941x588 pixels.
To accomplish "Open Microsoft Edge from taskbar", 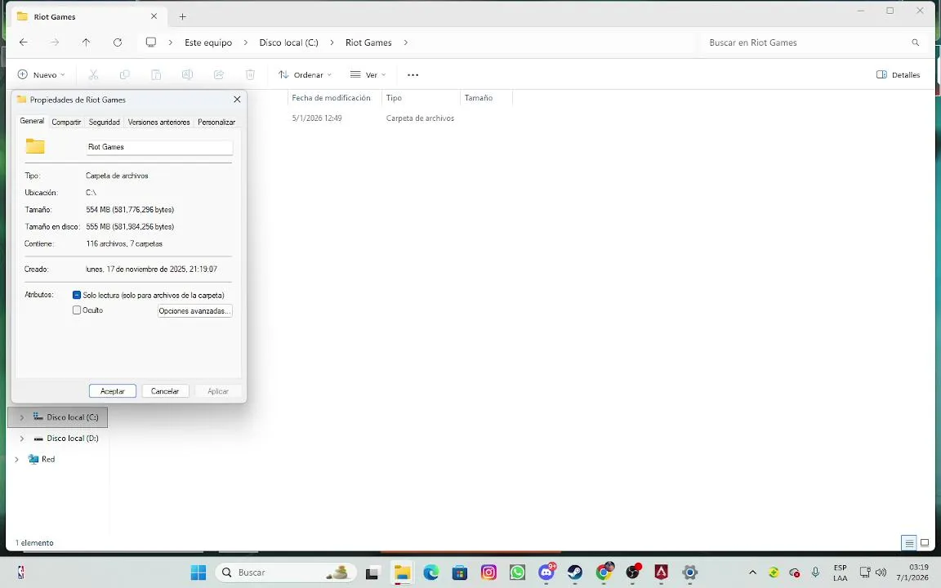I will click(x=431, y=572).
